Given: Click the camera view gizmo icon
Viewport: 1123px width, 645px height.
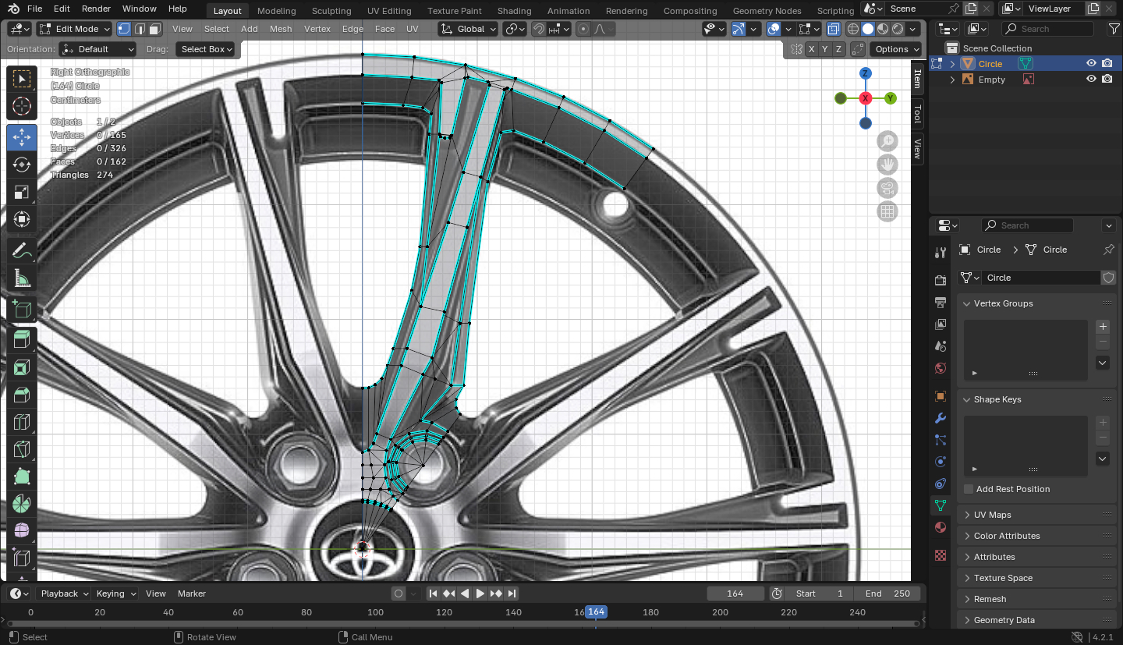Looking at the screenshot, I should 887,188.
